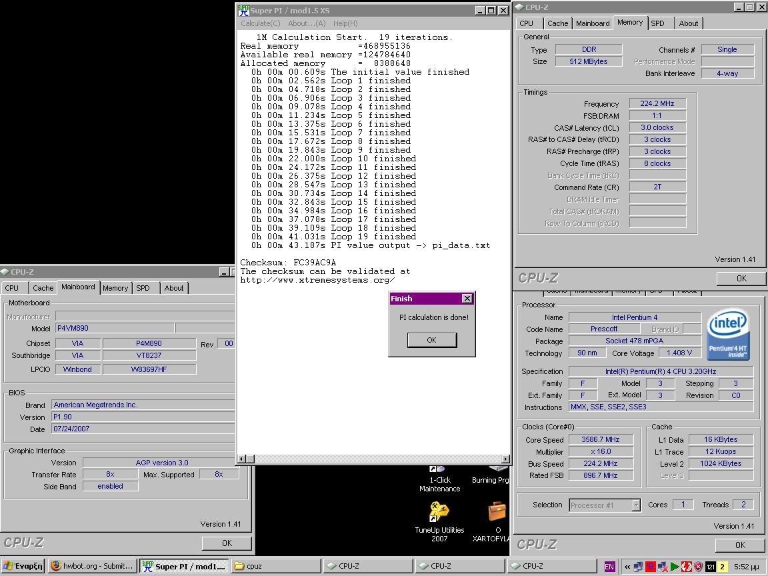Image resolution: width=768 pixels, height=576 pixels.
Task: Click OK in CPU-Z Mainboard window
Action: (227, 543)
